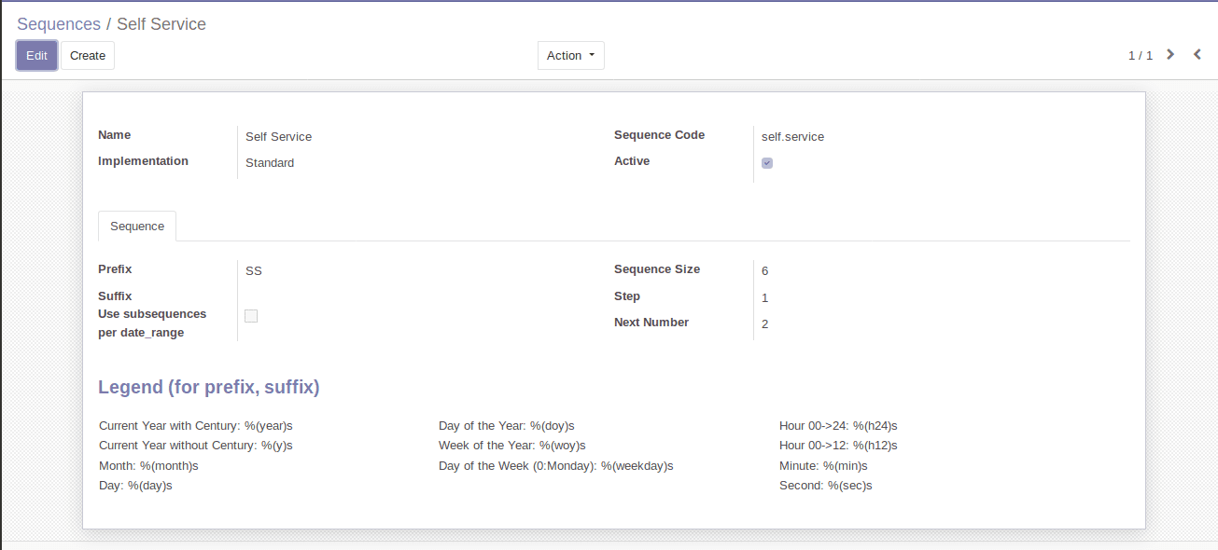Click the Active field label
This screenshot has height=550, width=1218.
632,161
